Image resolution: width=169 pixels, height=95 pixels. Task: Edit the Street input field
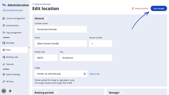(61, 43)
